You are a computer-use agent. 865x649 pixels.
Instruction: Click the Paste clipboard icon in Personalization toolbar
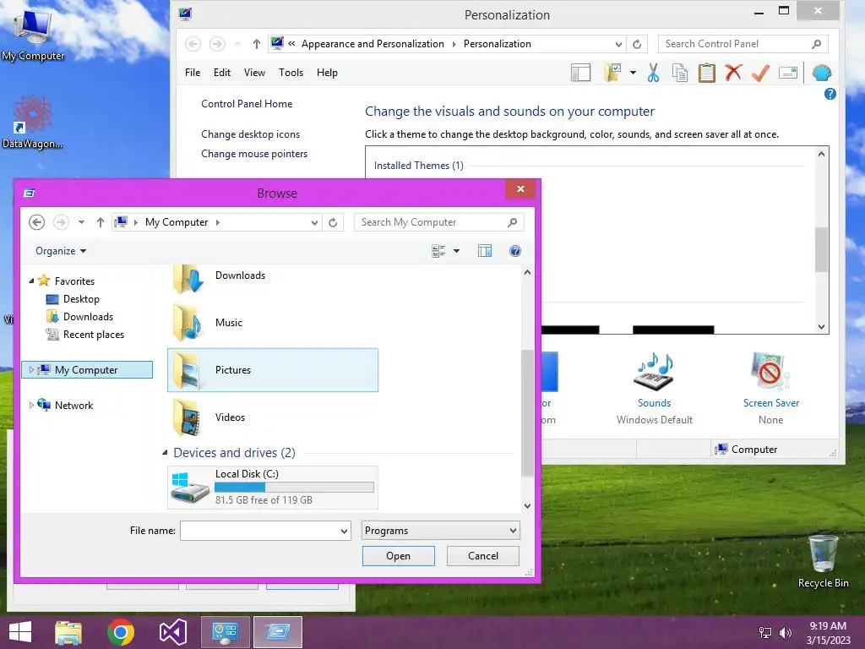pos(707,73)
